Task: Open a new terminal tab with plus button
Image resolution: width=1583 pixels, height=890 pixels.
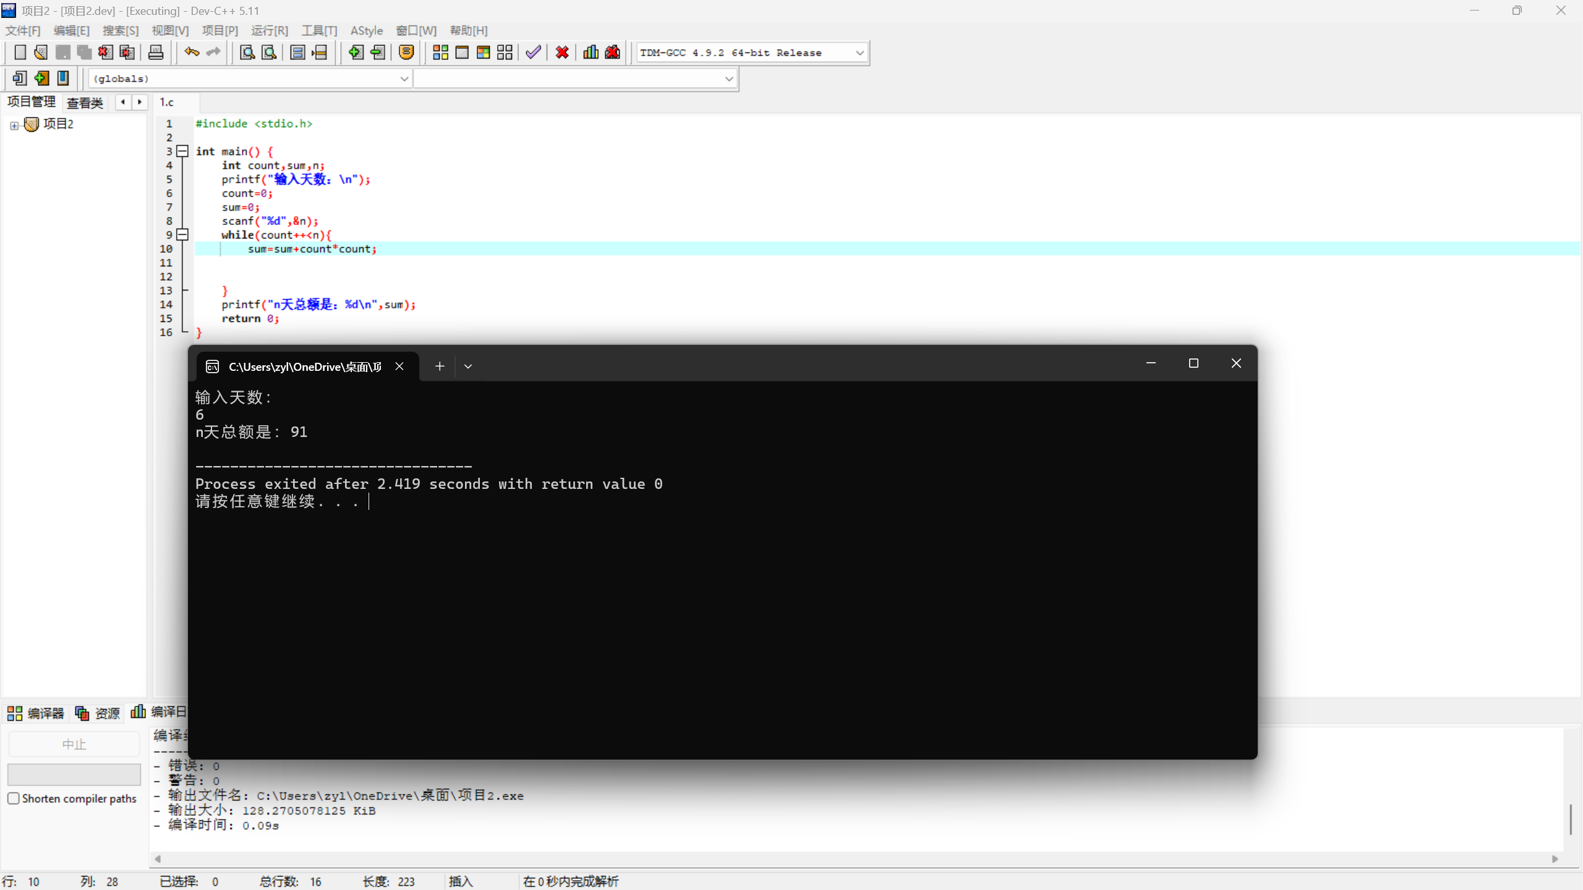Action: [x=440, y=367]
